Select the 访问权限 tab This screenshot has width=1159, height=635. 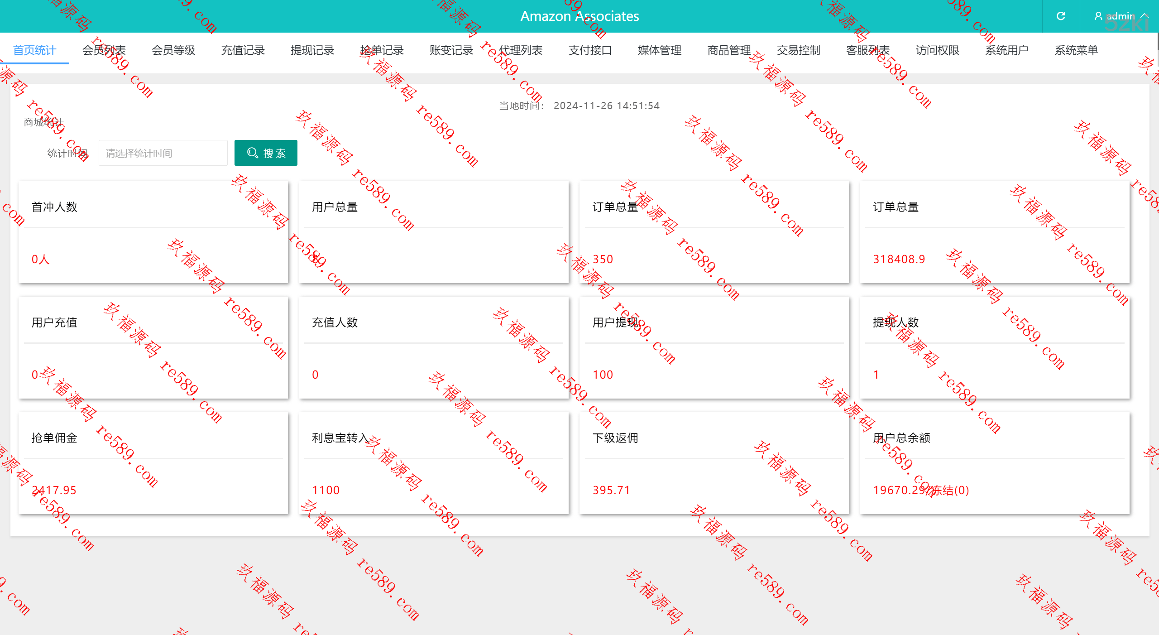point(938,50)
